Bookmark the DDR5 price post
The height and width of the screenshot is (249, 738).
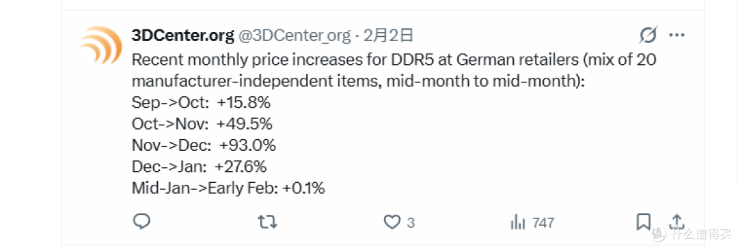coord(644,222)
